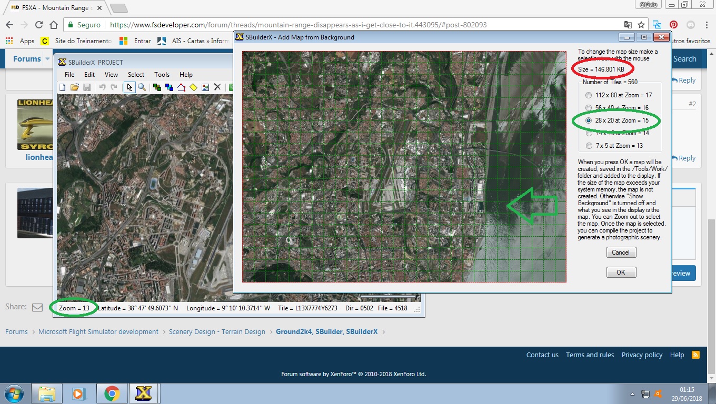Click the blue squares tool icon

pyautogui.click(x=169, y=87)
